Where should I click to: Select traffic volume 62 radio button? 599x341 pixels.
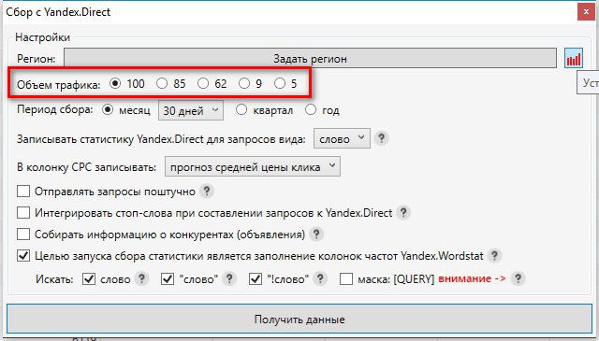pyautogui.click(x=203, y=83)
